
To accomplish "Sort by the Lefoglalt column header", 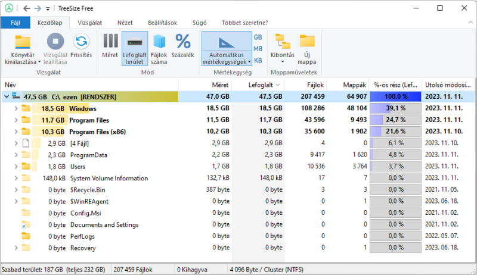I will coord(258,85).
